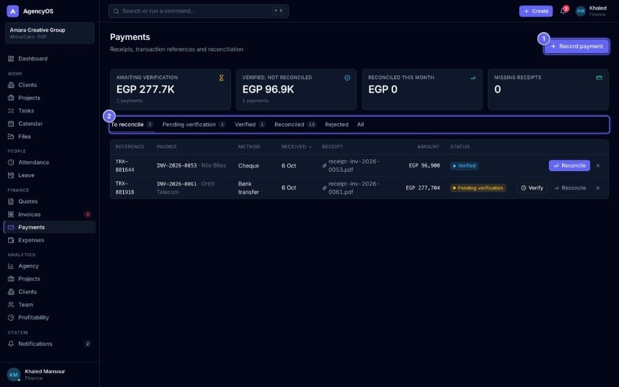Viewport: 619px width, 387px height.
Task: Verify the Orbit Telecom bank transfer payment
Action: pos(532,188)
